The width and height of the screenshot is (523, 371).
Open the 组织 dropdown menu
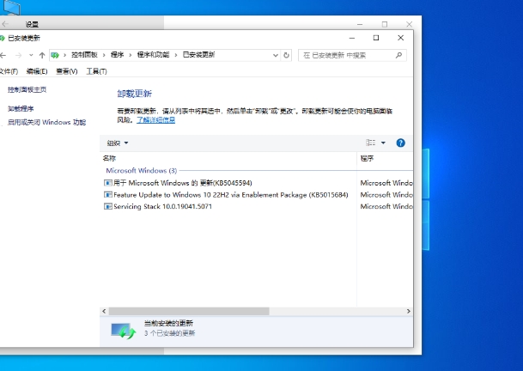pyautogui.click(x=117, y=143)
